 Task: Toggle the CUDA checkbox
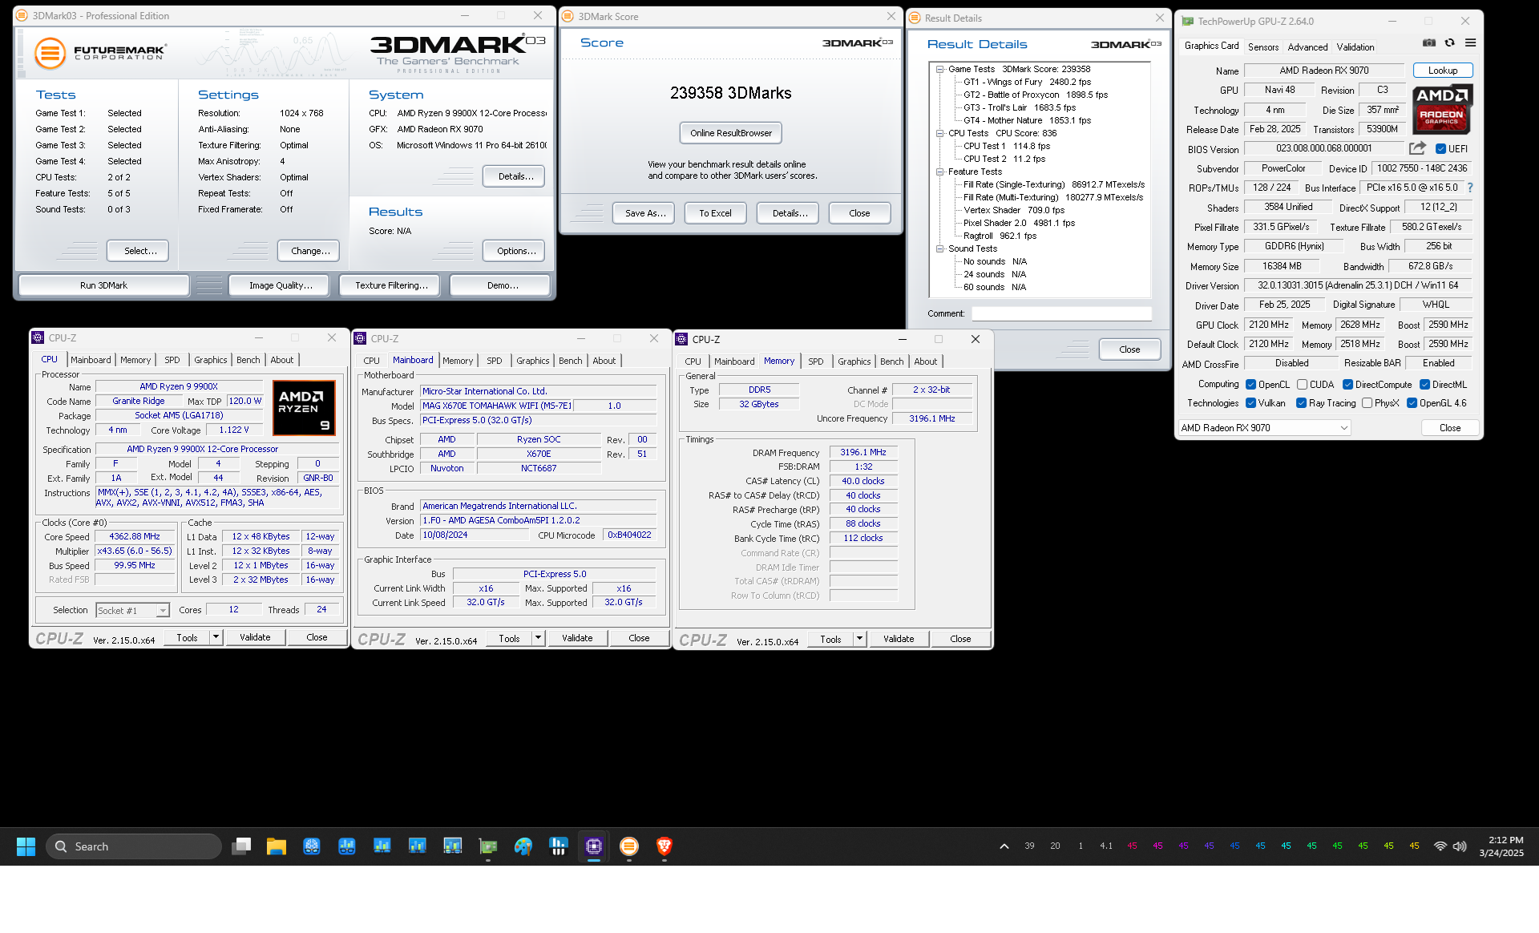pyautogui.click(x=1302, y=385)
